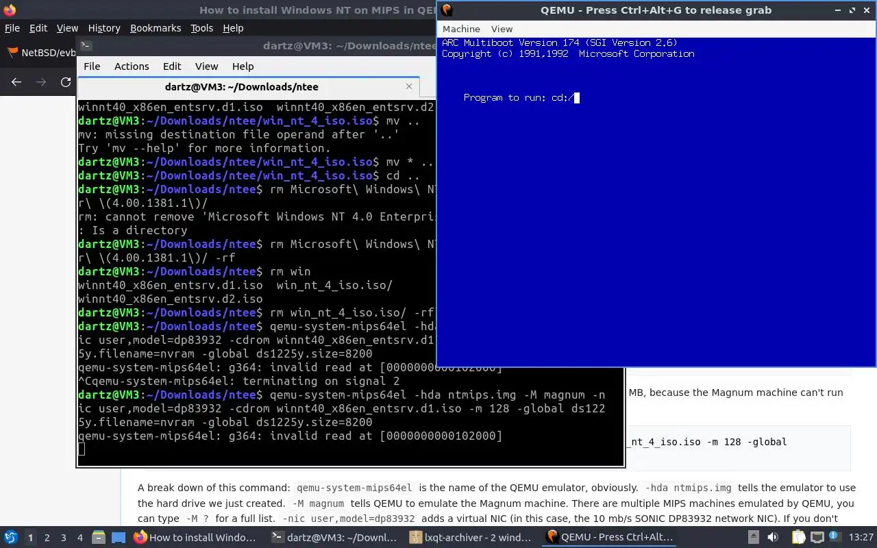The height and width of the screenshot is (548, 877).
Task: Open the clipboard manager tray icon
Action: [x=798, y=538]
